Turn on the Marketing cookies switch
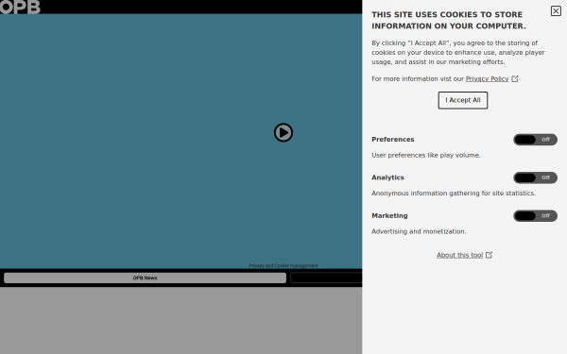The image size is (567, 354). tap(535, 215)
